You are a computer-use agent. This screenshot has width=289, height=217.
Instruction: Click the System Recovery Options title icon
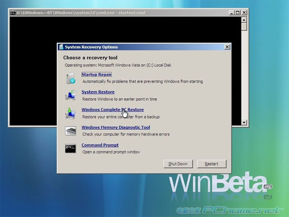click(x=61, y=47)
